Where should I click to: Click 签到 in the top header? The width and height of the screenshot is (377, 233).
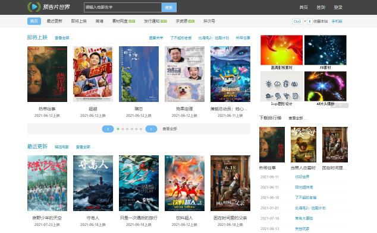tap(321, 8)
